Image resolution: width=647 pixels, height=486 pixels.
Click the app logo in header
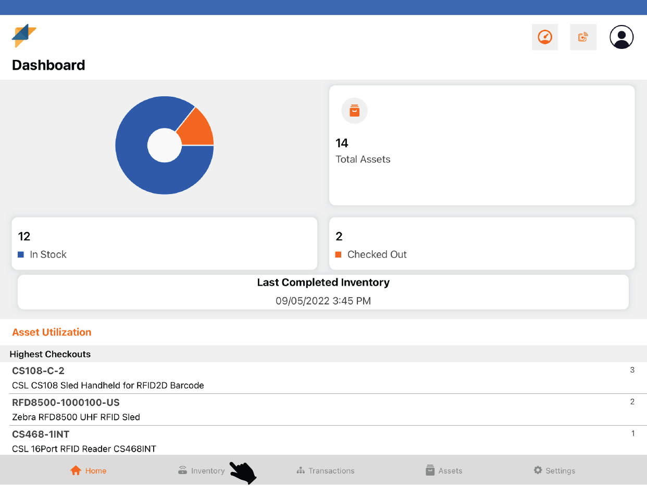24,36
